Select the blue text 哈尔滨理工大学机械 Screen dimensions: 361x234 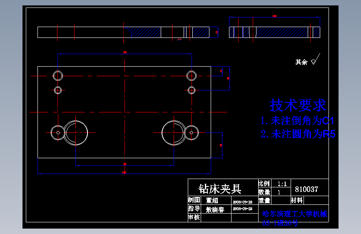(x=295, y=214)
